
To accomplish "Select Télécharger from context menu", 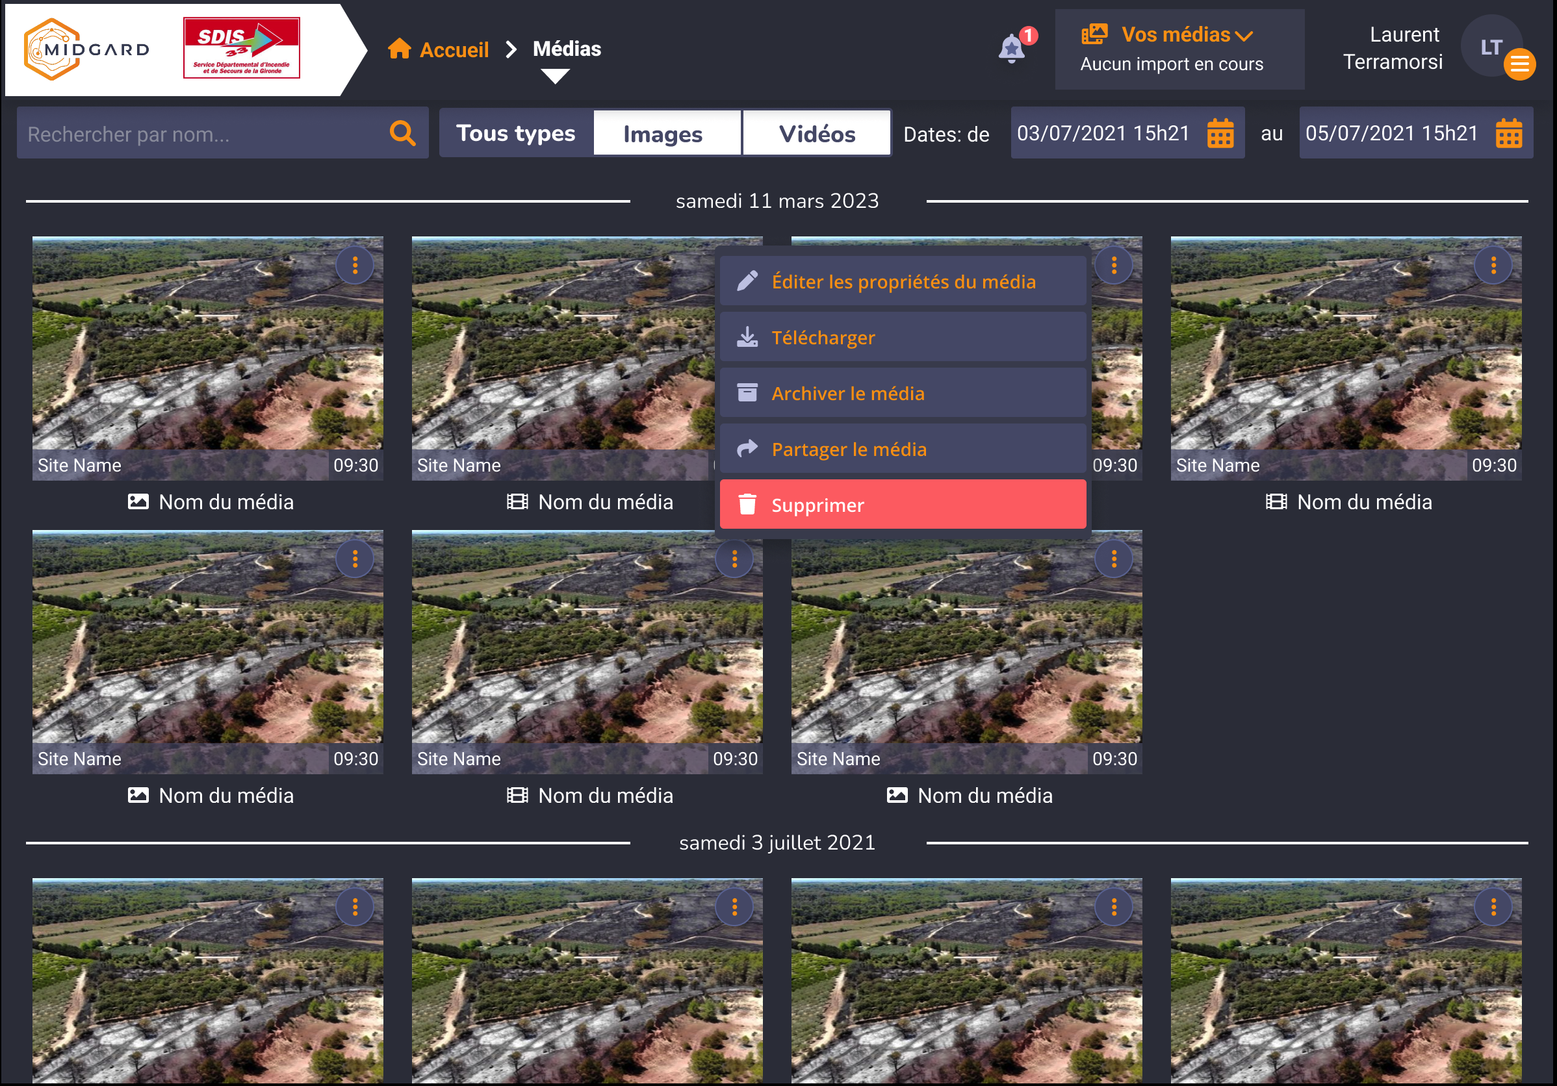I will [x=903, y=337].
